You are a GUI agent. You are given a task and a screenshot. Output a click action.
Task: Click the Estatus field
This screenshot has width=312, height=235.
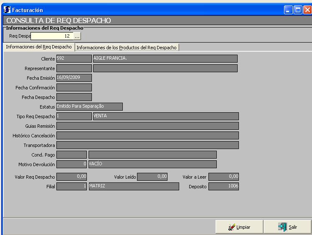[x=89, y=106]
